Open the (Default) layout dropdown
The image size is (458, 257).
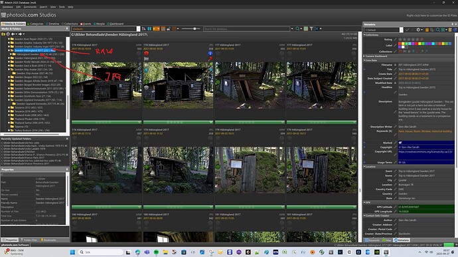[x=139, y=29]
